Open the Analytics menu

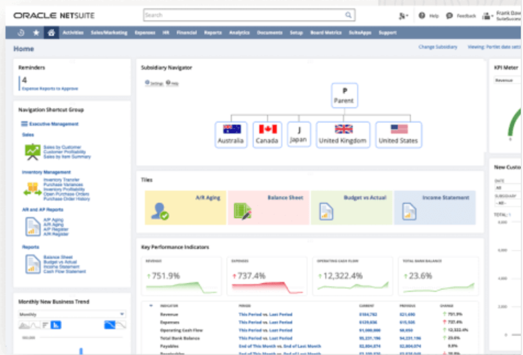tap(239, 33)
